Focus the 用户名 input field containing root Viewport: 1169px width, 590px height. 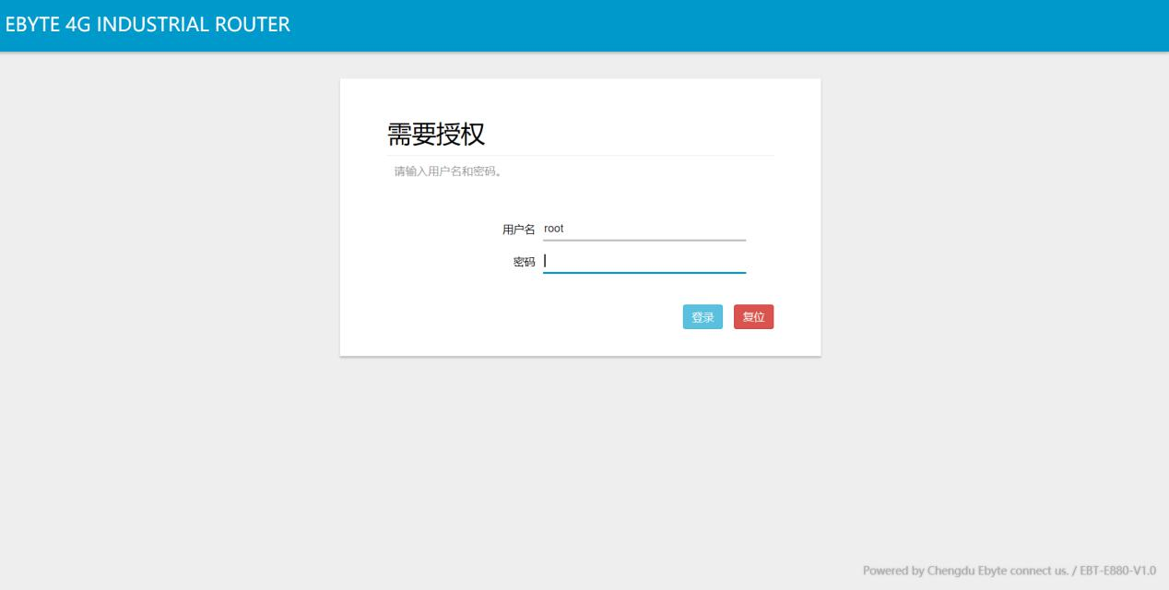[644, 229]
